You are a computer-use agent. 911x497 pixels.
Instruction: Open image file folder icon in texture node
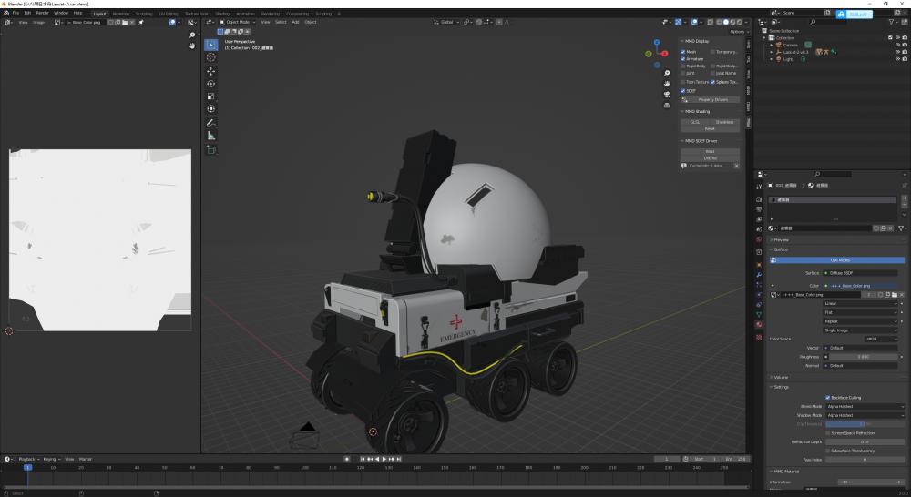[895, 295]
